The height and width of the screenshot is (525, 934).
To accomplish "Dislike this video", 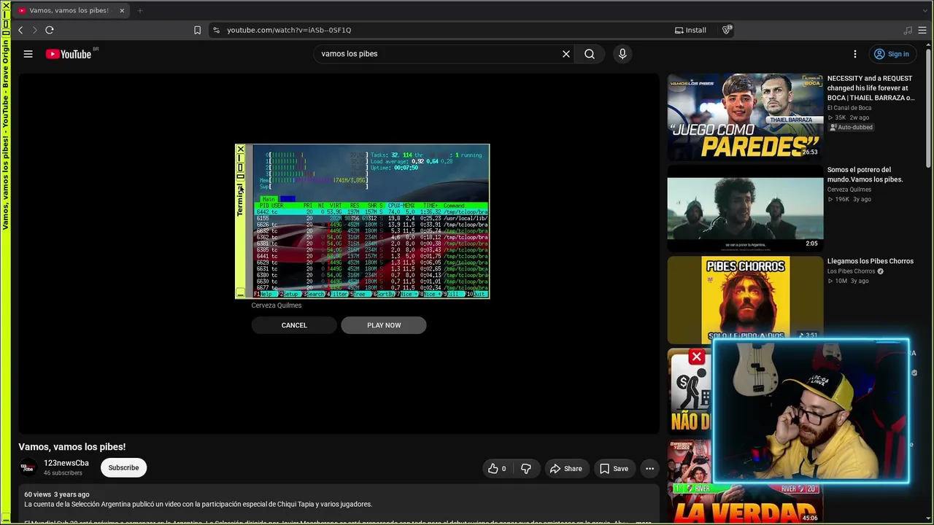I will pyautogui.click(x=526, y=469).
